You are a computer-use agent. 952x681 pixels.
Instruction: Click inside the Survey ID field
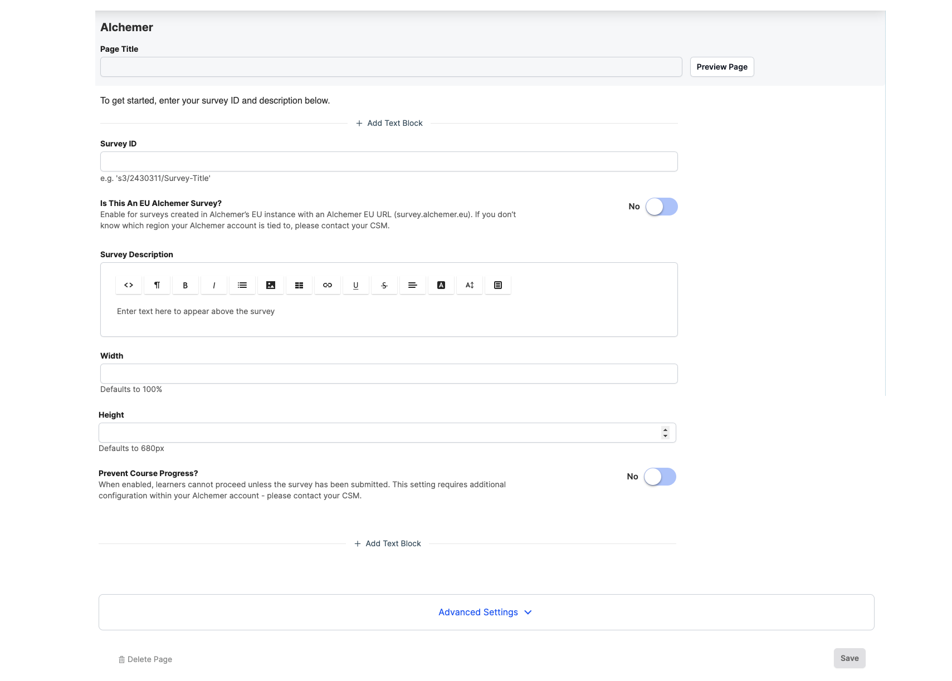[388, 161]
